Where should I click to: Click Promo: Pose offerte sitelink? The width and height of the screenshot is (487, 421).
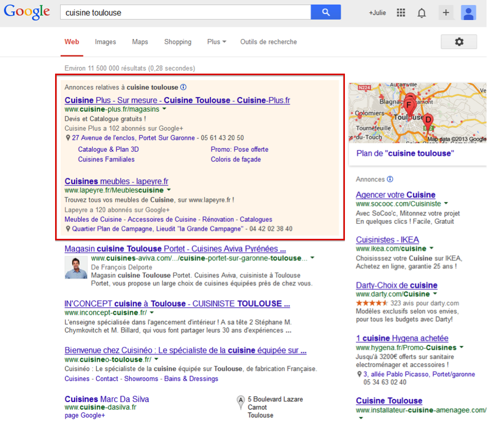point(239,149)
